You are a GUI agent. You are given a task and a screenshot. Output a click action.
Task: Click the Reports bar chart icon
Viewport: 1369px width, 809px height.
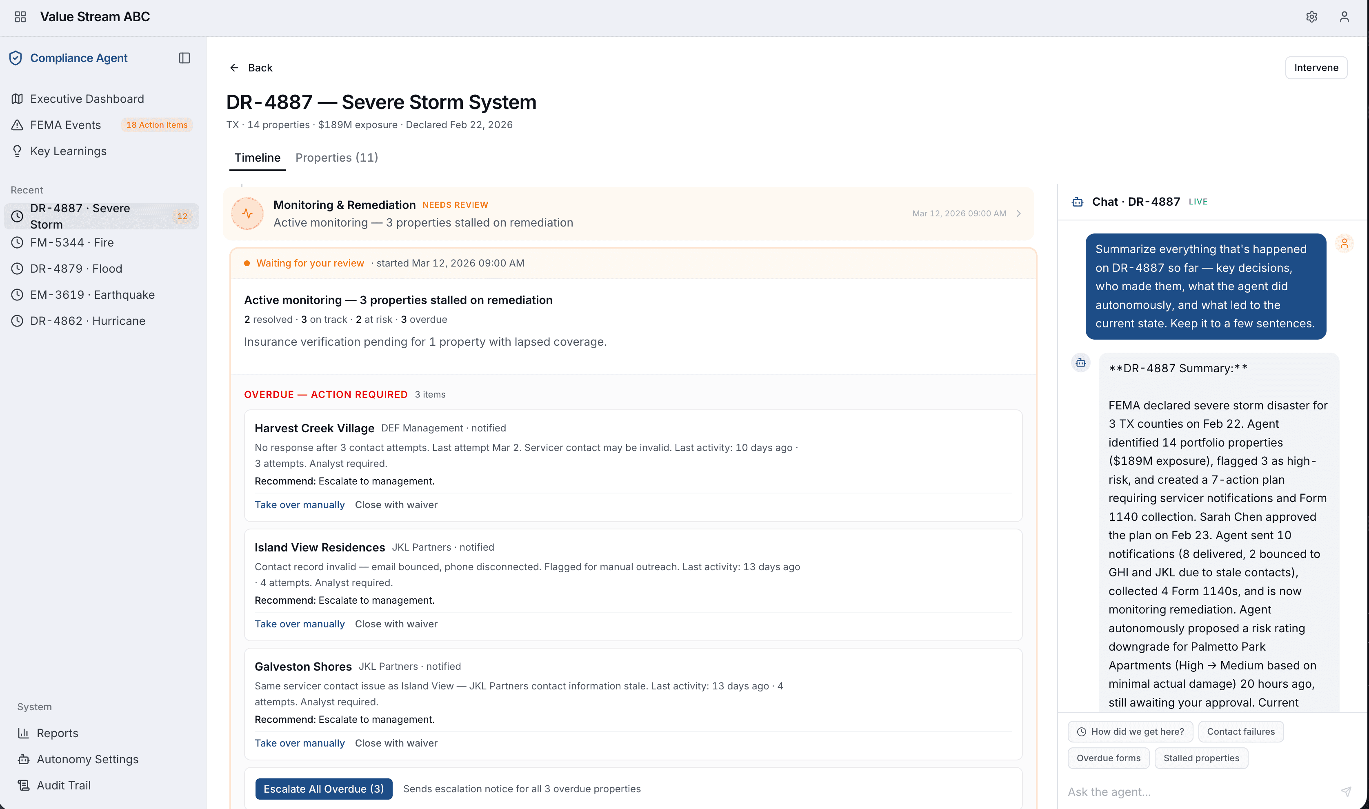pyautogui.click(x=23, y=733)
